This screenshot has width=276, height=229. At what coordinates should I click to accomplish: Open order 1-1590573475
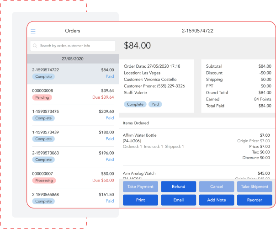[73, 115]
